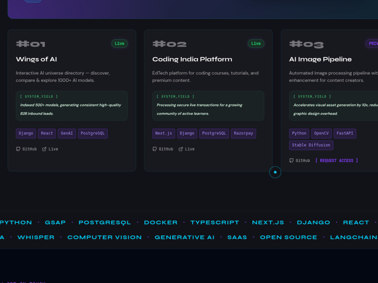Click 'Interactive AI universe directory' description

(63, 77)
